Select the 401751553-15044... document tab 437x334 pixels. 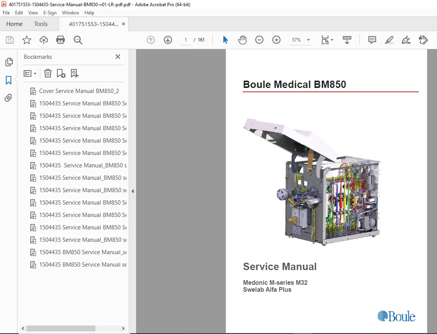tap(94, 24)
